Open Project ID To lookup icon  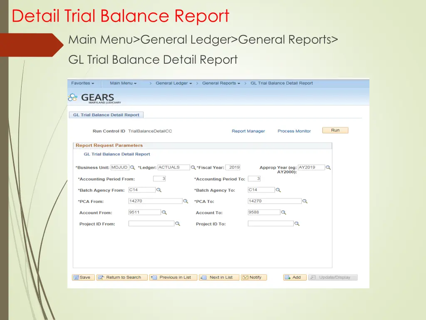[x=297, y=223]
